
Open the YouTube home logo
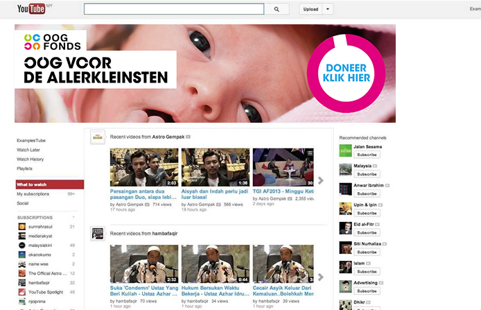coord(31,8)
